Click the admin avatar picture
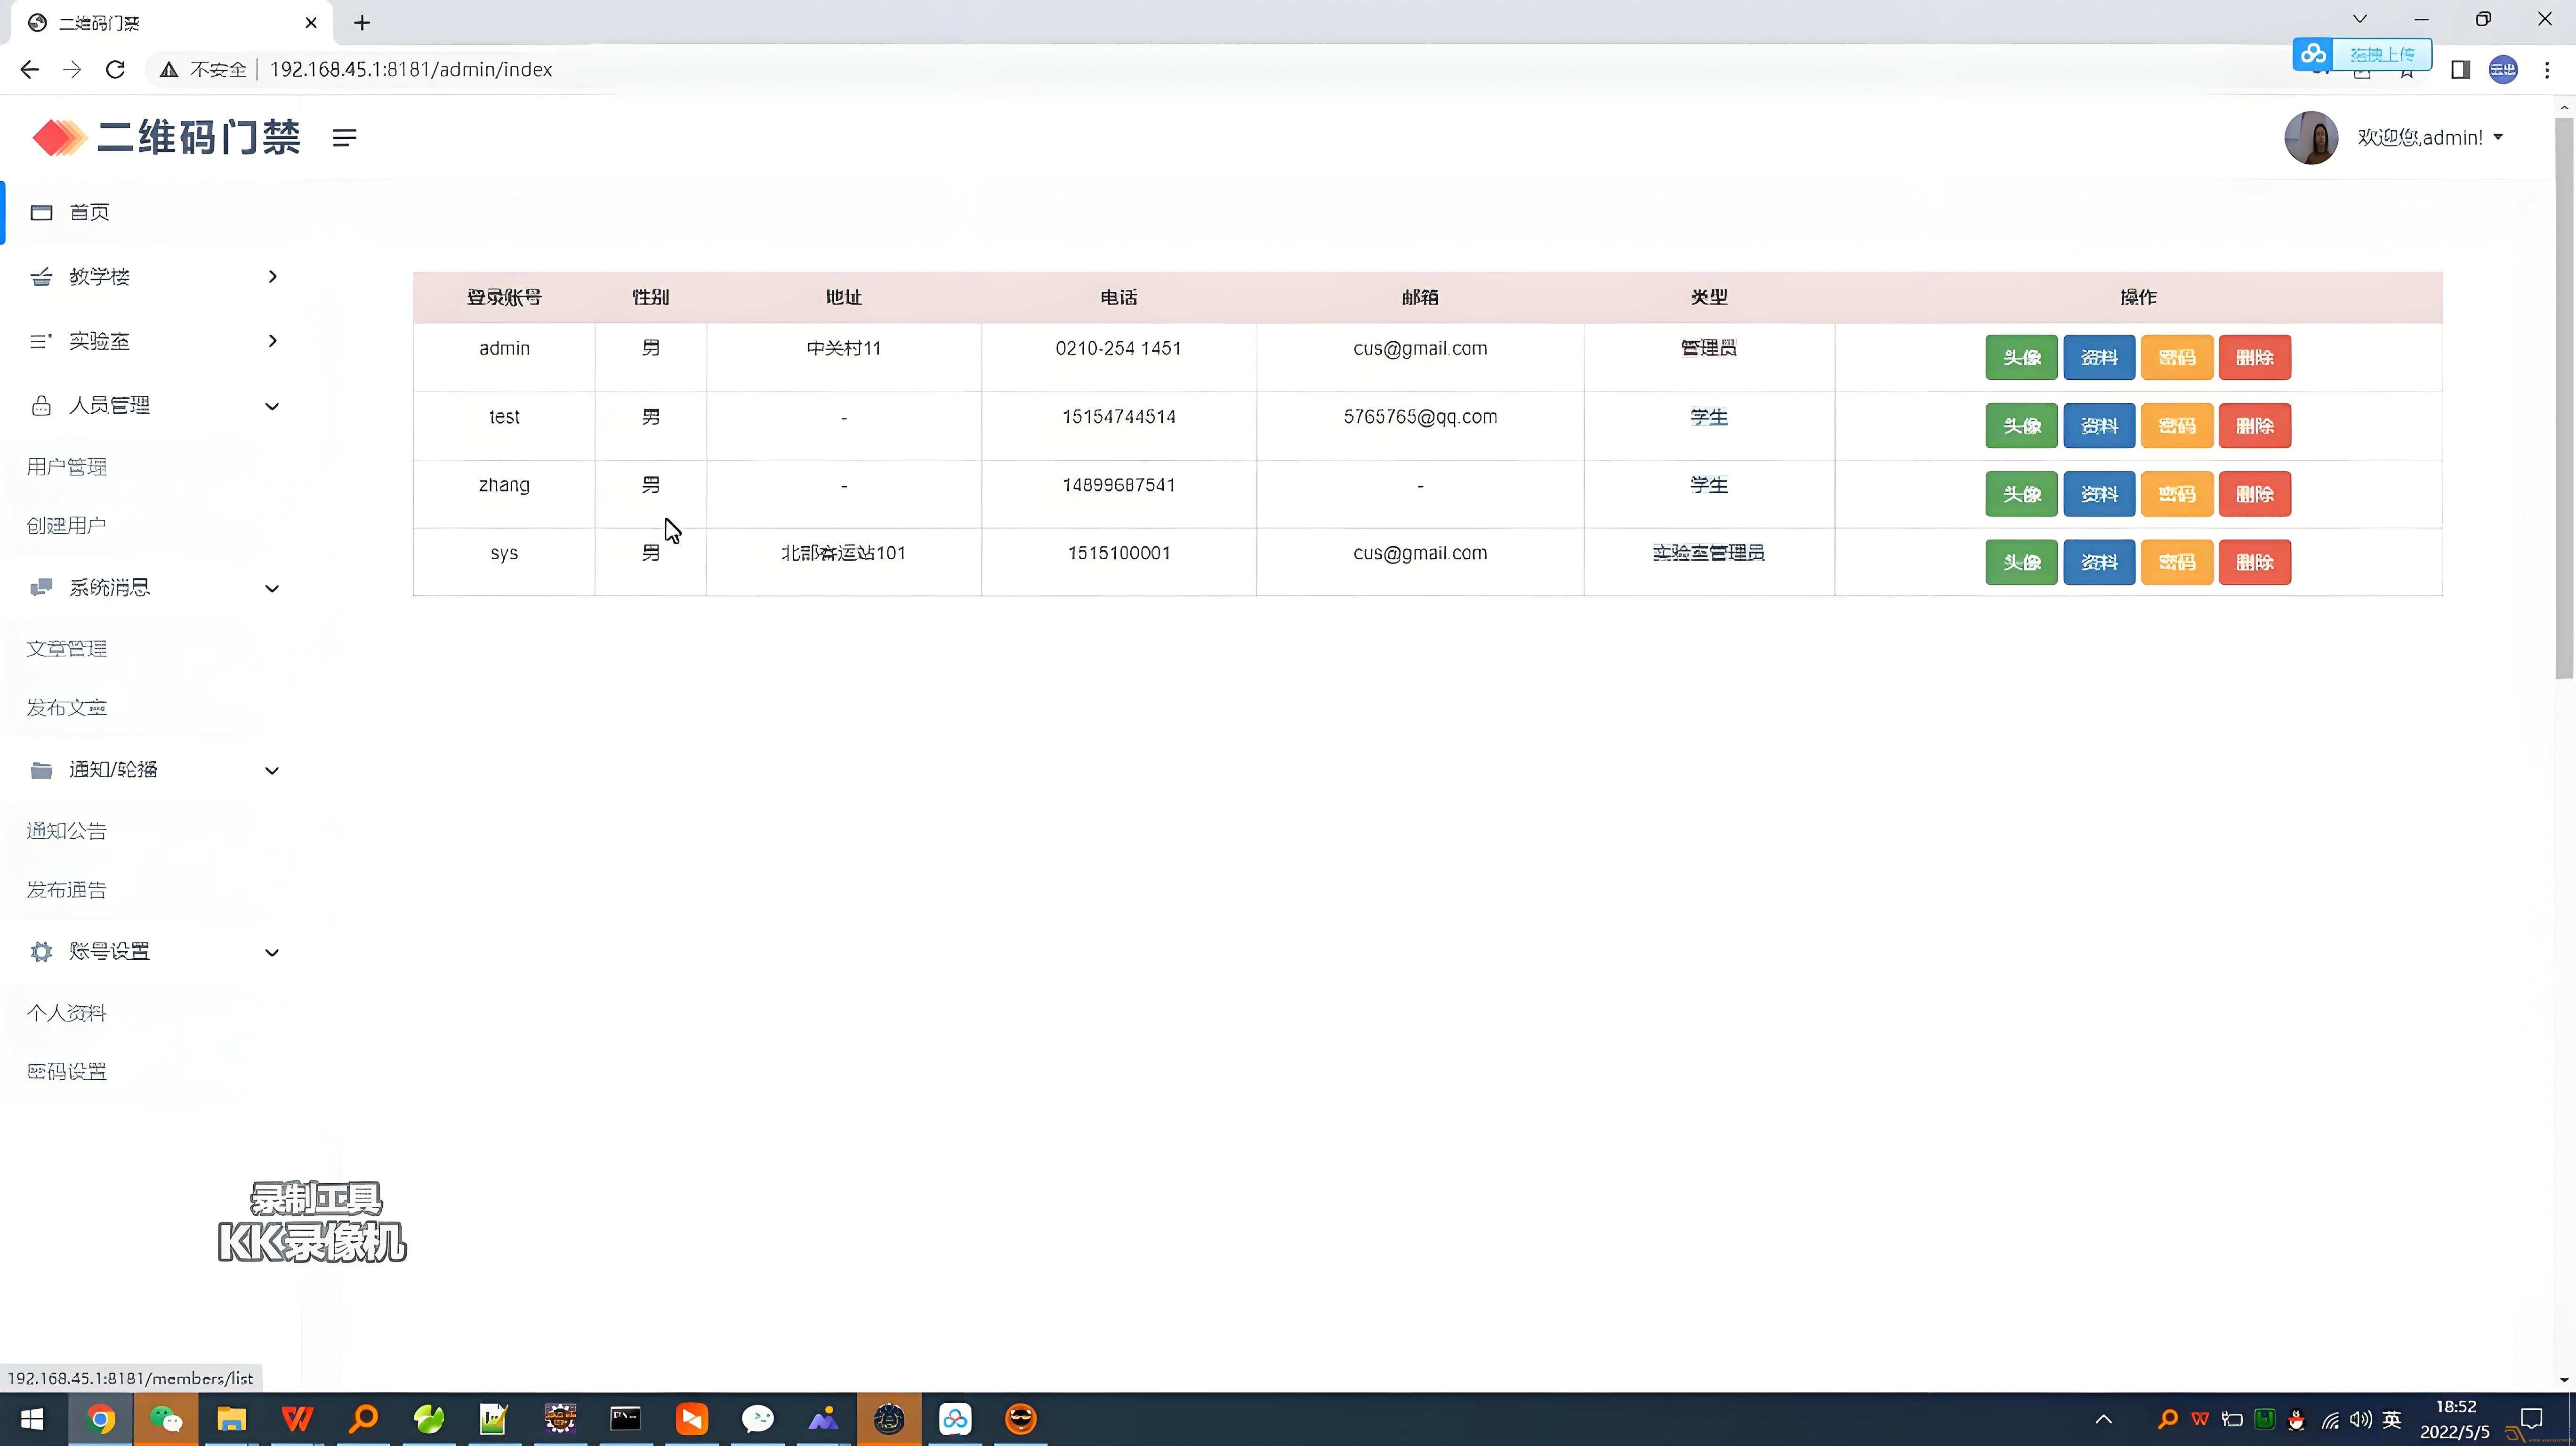Screen dimensions: 2576x1446 pos(2311,138)
